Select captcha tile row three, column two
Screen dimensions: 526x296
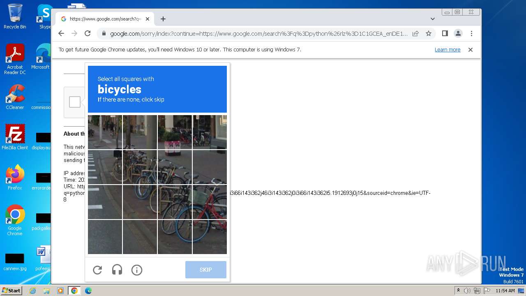pyautogui.click(x=140, y=202)
